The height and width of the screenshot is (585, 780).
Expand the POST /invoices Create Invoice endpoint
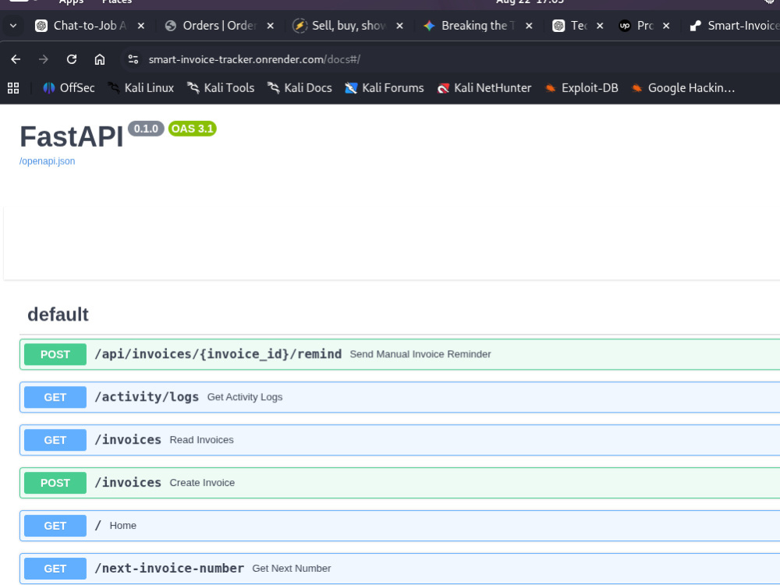tap(399, 483)
